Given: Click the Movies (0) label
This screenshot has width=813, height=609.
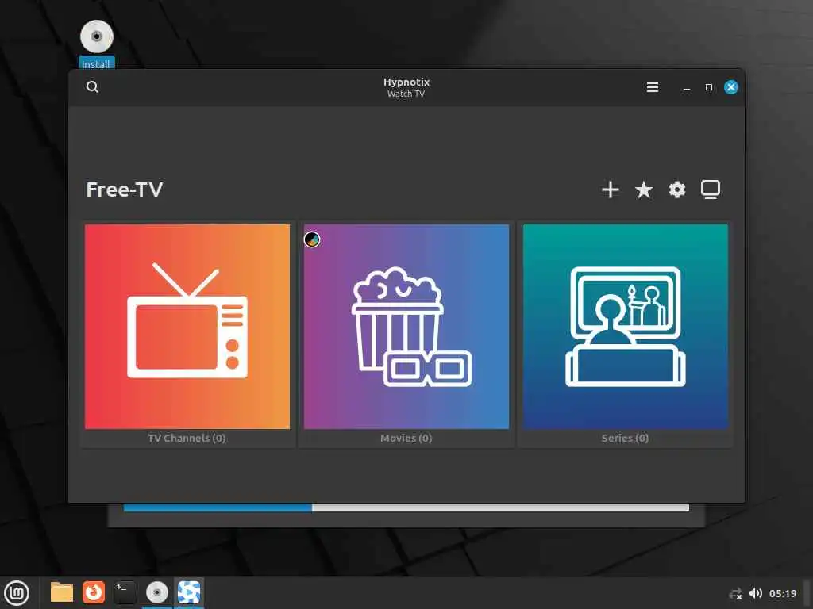Looking at the screenshot, I should pos(406,438).
